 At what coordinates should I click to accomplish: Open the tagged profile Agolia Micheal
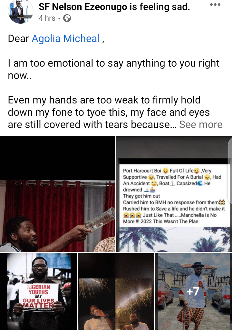65,39
